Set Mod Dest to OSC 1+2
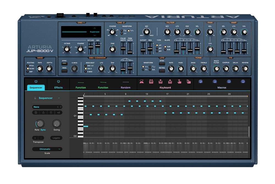The height and width of the screenshot is (184, 275). [86, 66]
